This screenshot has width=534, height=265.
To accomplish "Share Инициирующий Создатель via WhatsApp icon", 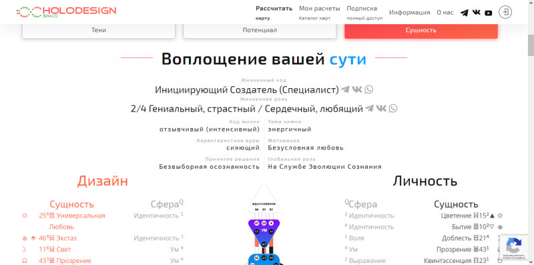I will 369,89.
